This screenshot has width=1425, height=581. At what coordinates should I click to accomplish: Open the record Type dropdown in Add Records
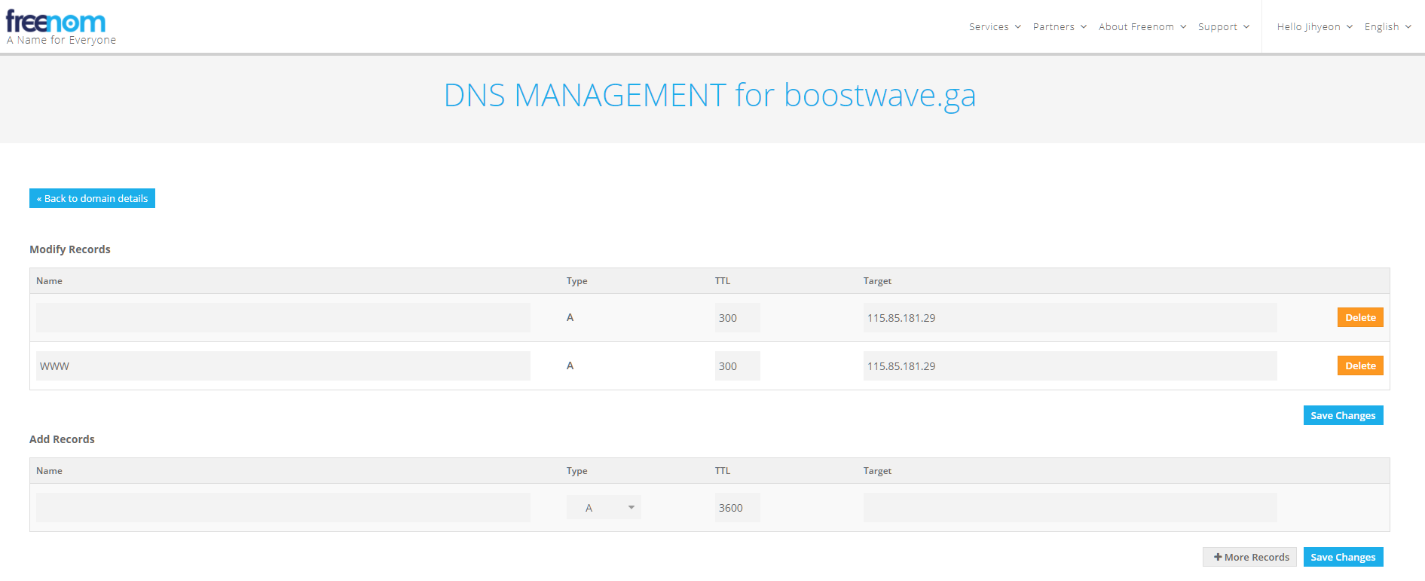tap(604, 508)
